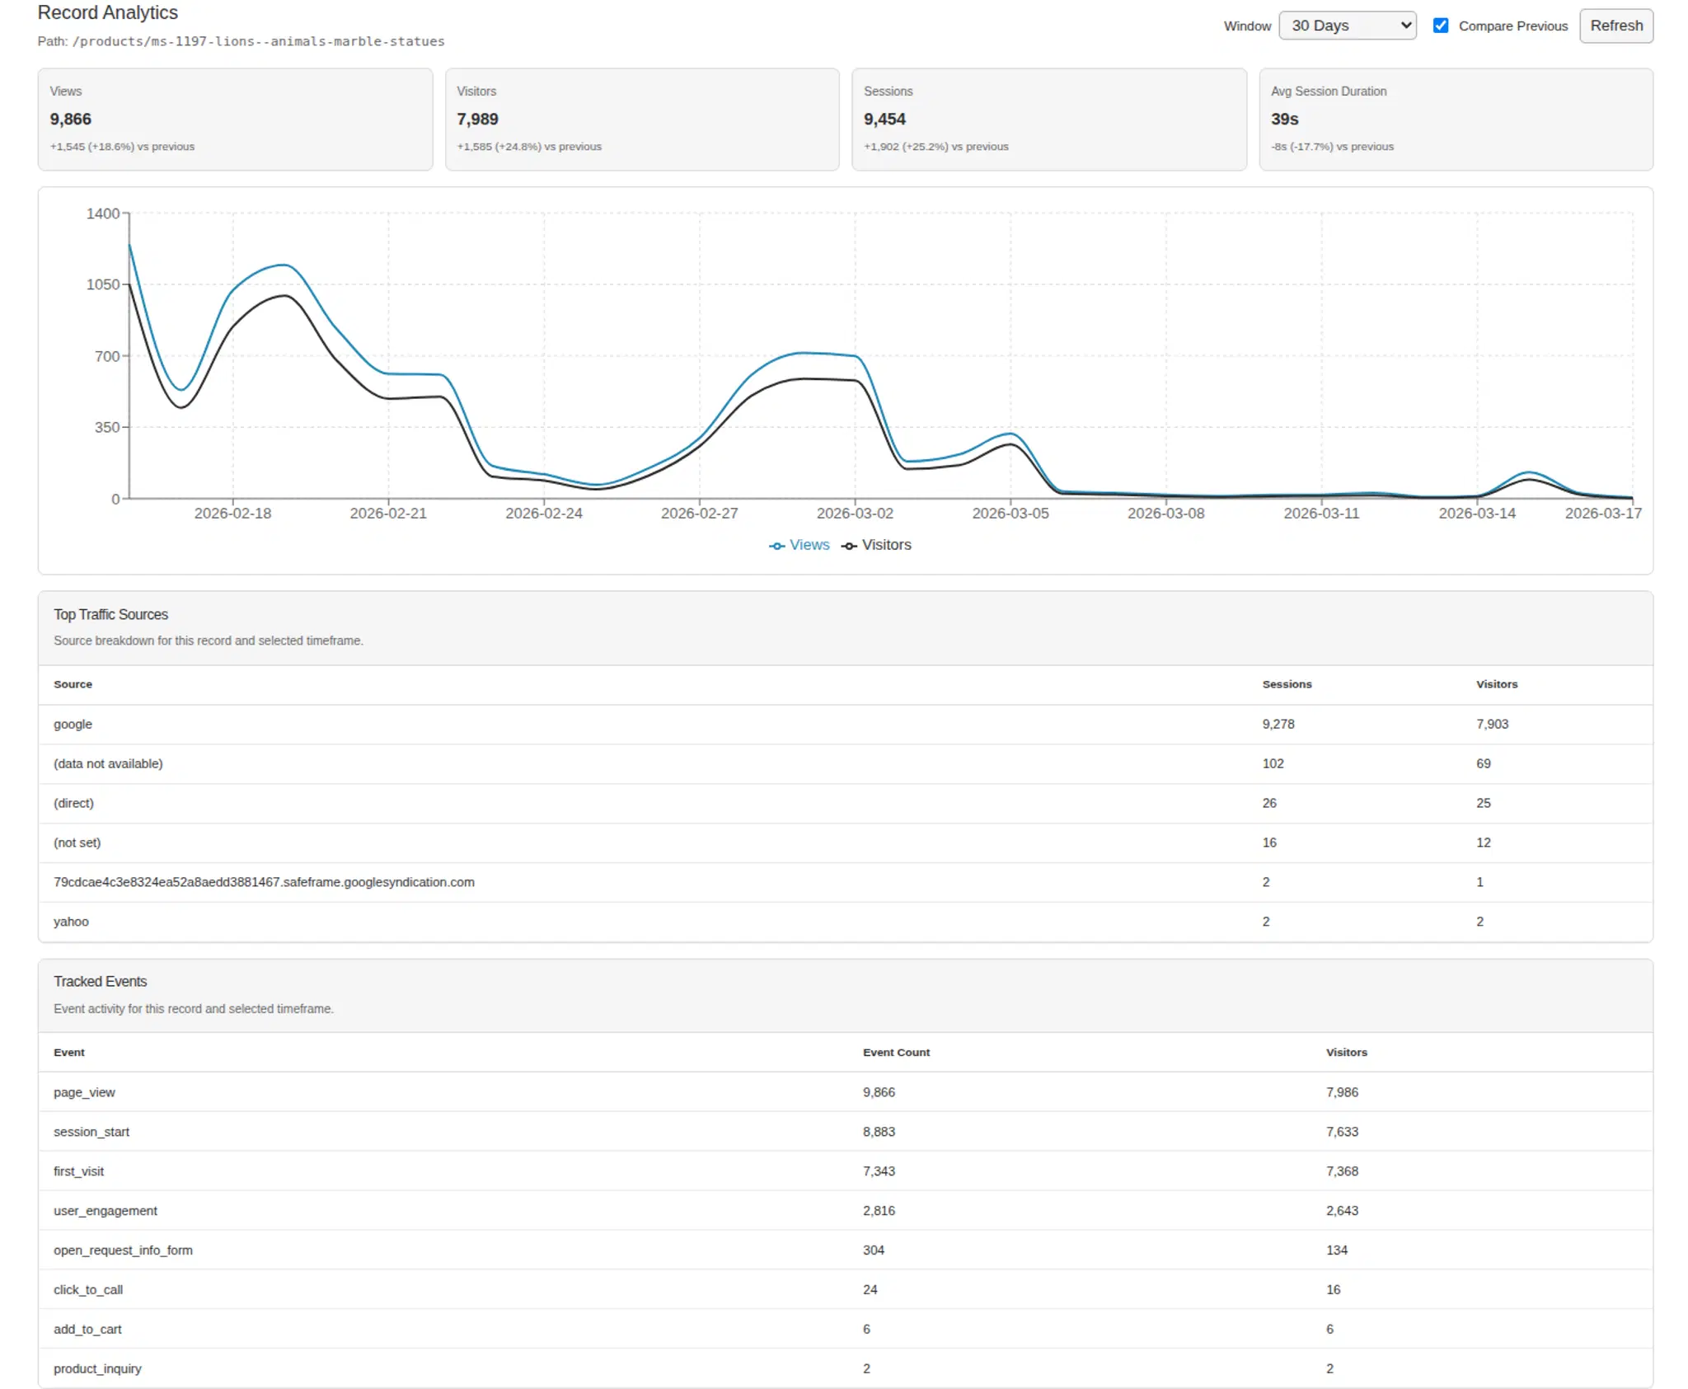Select 30 Days in the Window selector
Image resolution: width=1688 pixels, height=1389 pixels.
(1347, 26)
